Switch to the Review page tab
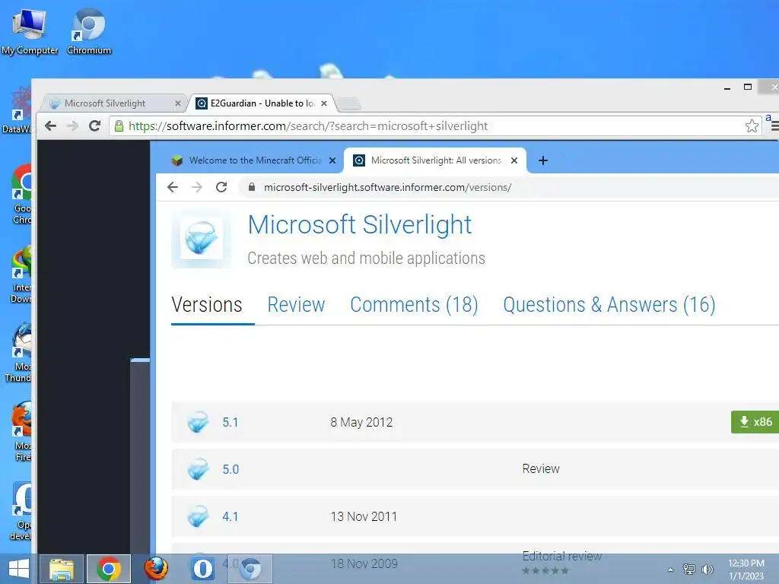The width and height of the screenshot is (779, 584). pos(296,305)
